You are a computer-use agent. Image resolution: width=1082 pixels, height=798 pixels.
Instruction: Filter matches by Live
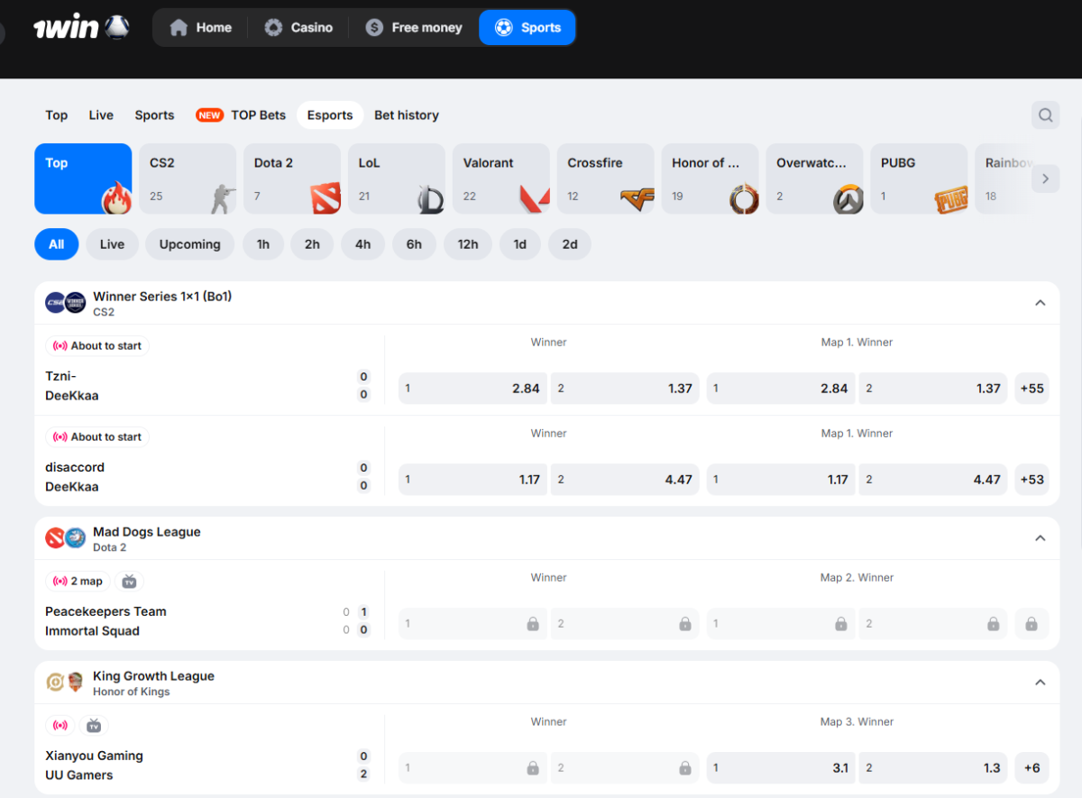(x=113, y=244)
